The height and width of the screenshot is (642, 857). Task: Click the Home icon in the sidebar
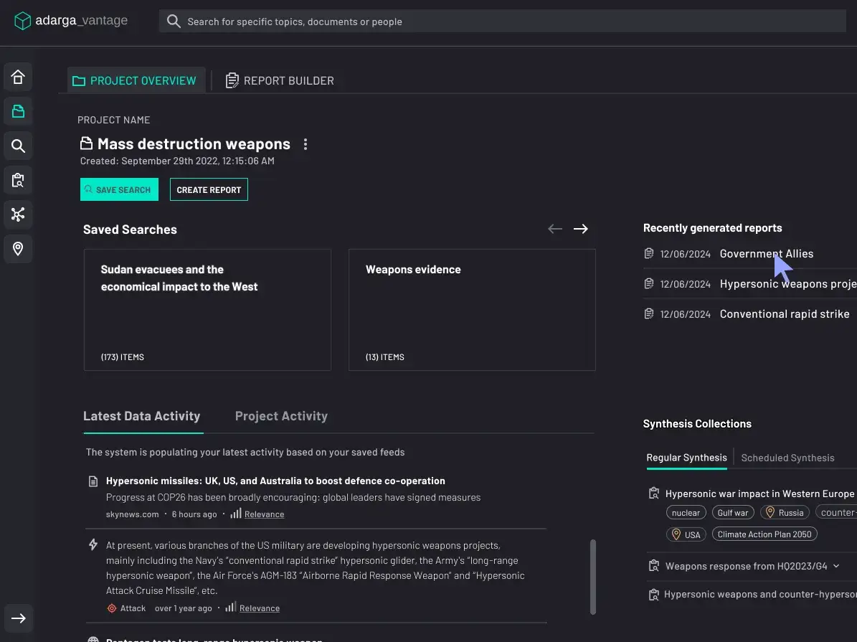coord(19,77)
